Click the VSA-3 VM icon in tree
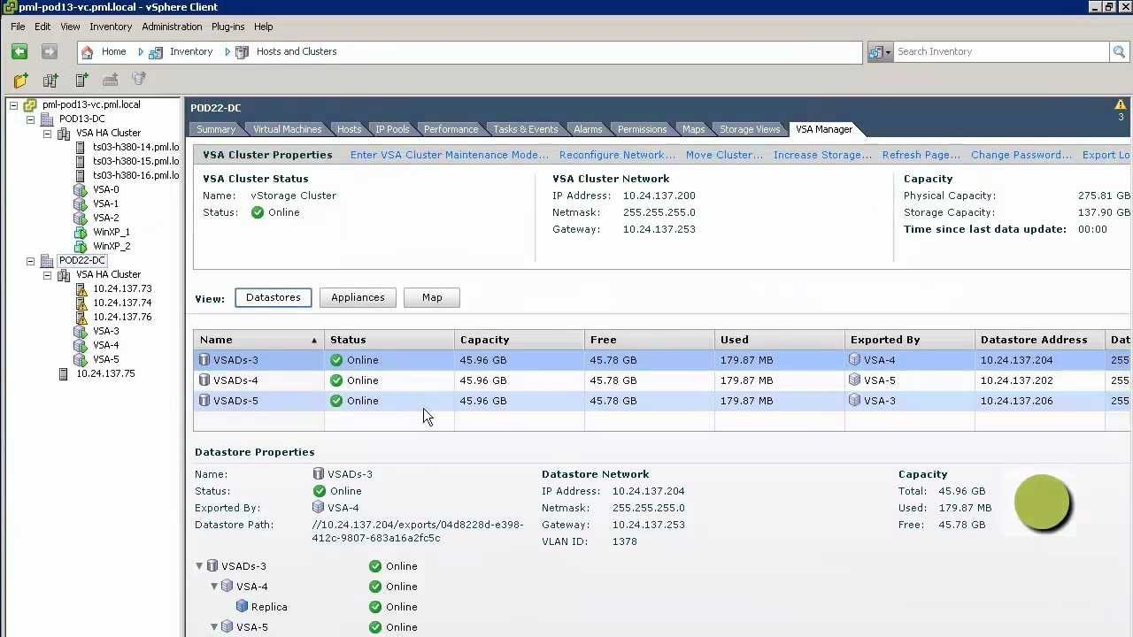The image size is (1133, 637). click(81, 331)
